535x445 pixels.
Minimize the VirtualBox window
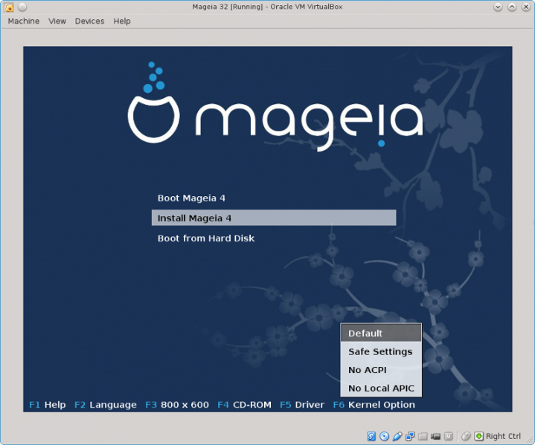tap(498, 7)
